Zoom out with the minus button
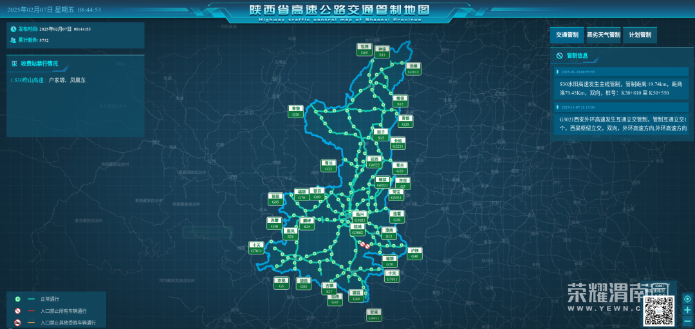The image size is (695, 329). tap(687, 320)
